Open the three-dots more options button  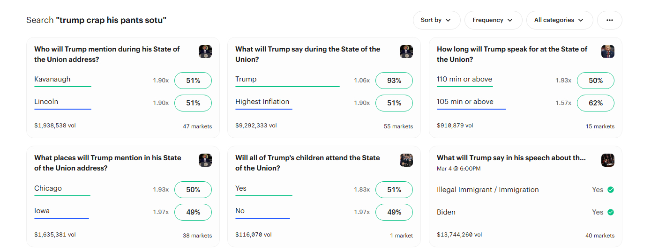609,20
